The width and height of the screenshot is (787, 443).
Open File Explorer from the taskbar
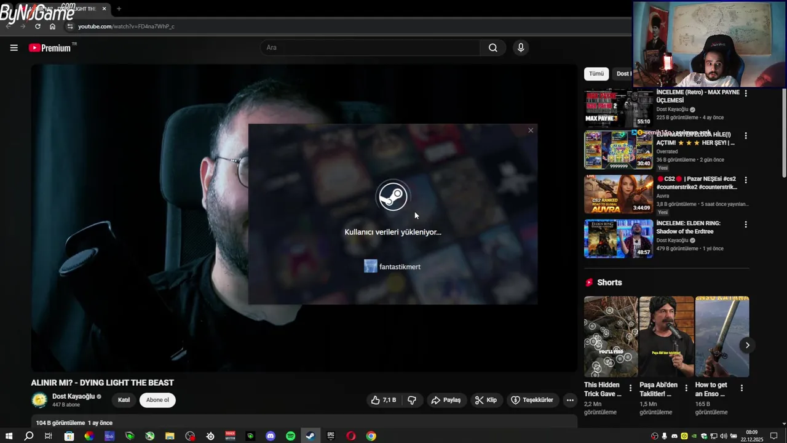[170, 436]
